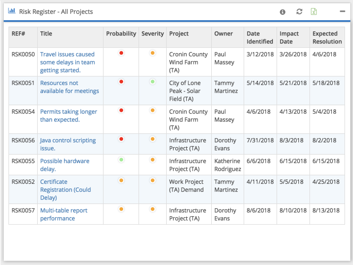
Task: Click red probability dot for RSK0050
Action: pyautogui.click(x=121, y=53)
